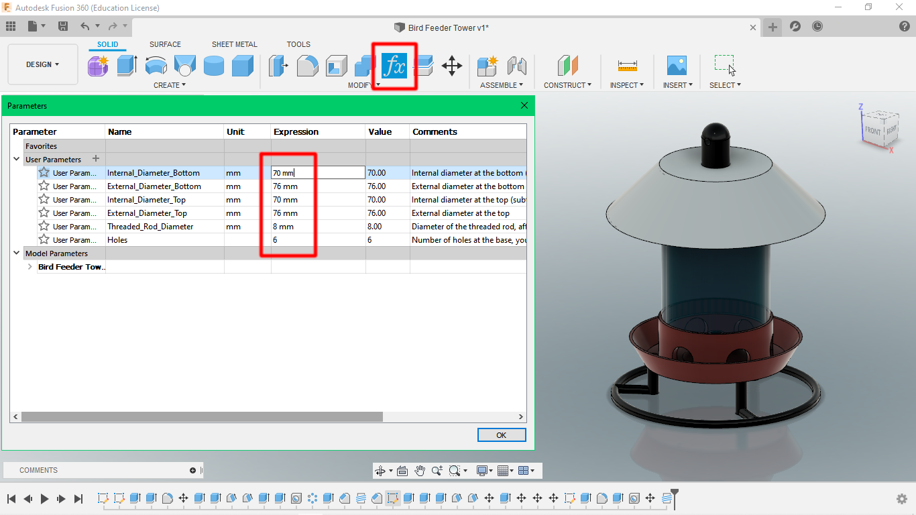This screenshot has width=916, height=515.
Task: Favorite the Internal_Diameter_Bottom parameter star
Action: click(44, 172)
